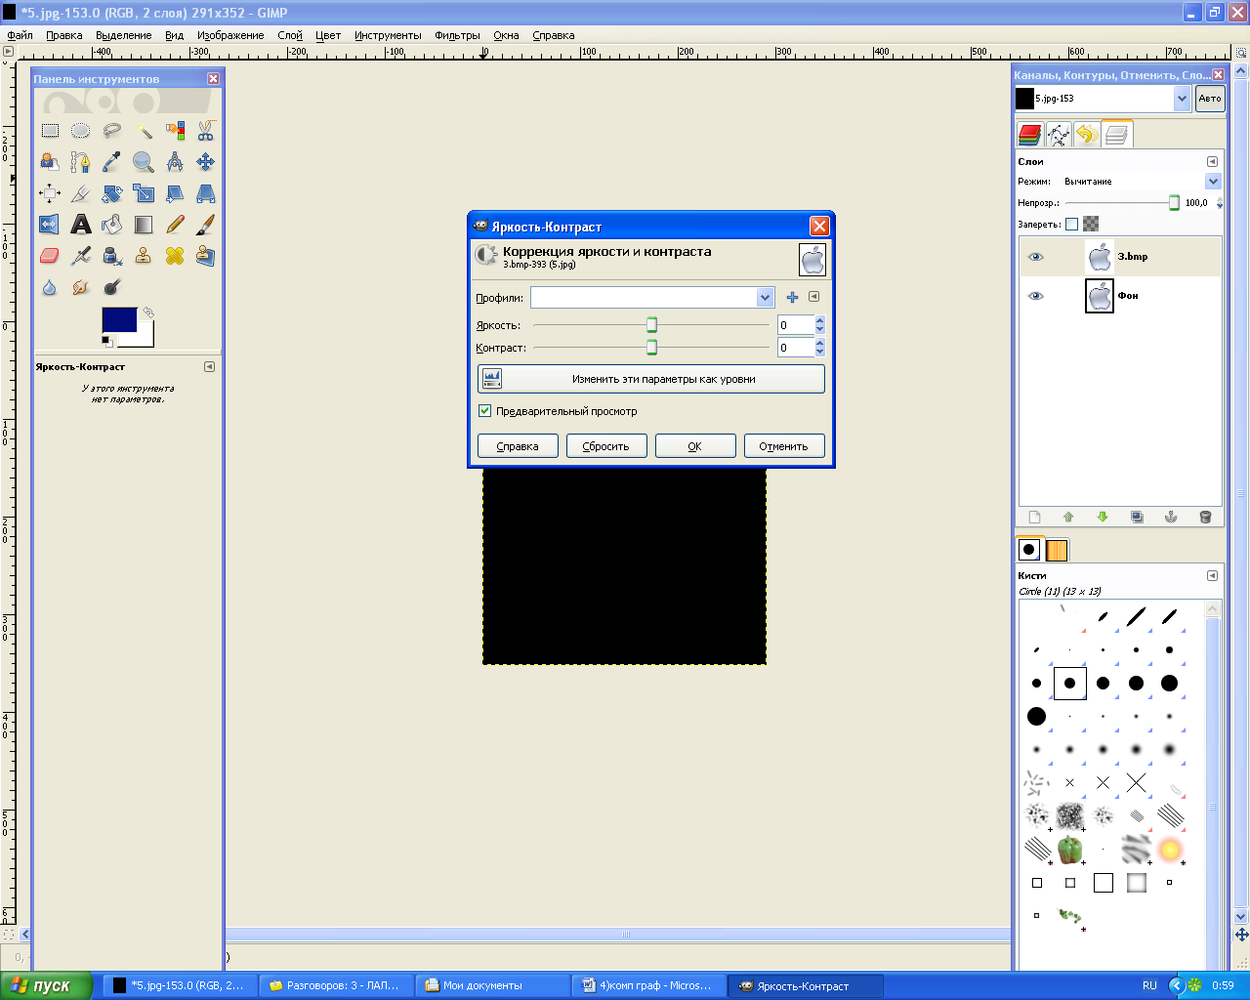Viewport: 1250px width, 1000px height.
Task: Increase 'Яркость' value with spinner arrow
Action: tap(819, 320)
